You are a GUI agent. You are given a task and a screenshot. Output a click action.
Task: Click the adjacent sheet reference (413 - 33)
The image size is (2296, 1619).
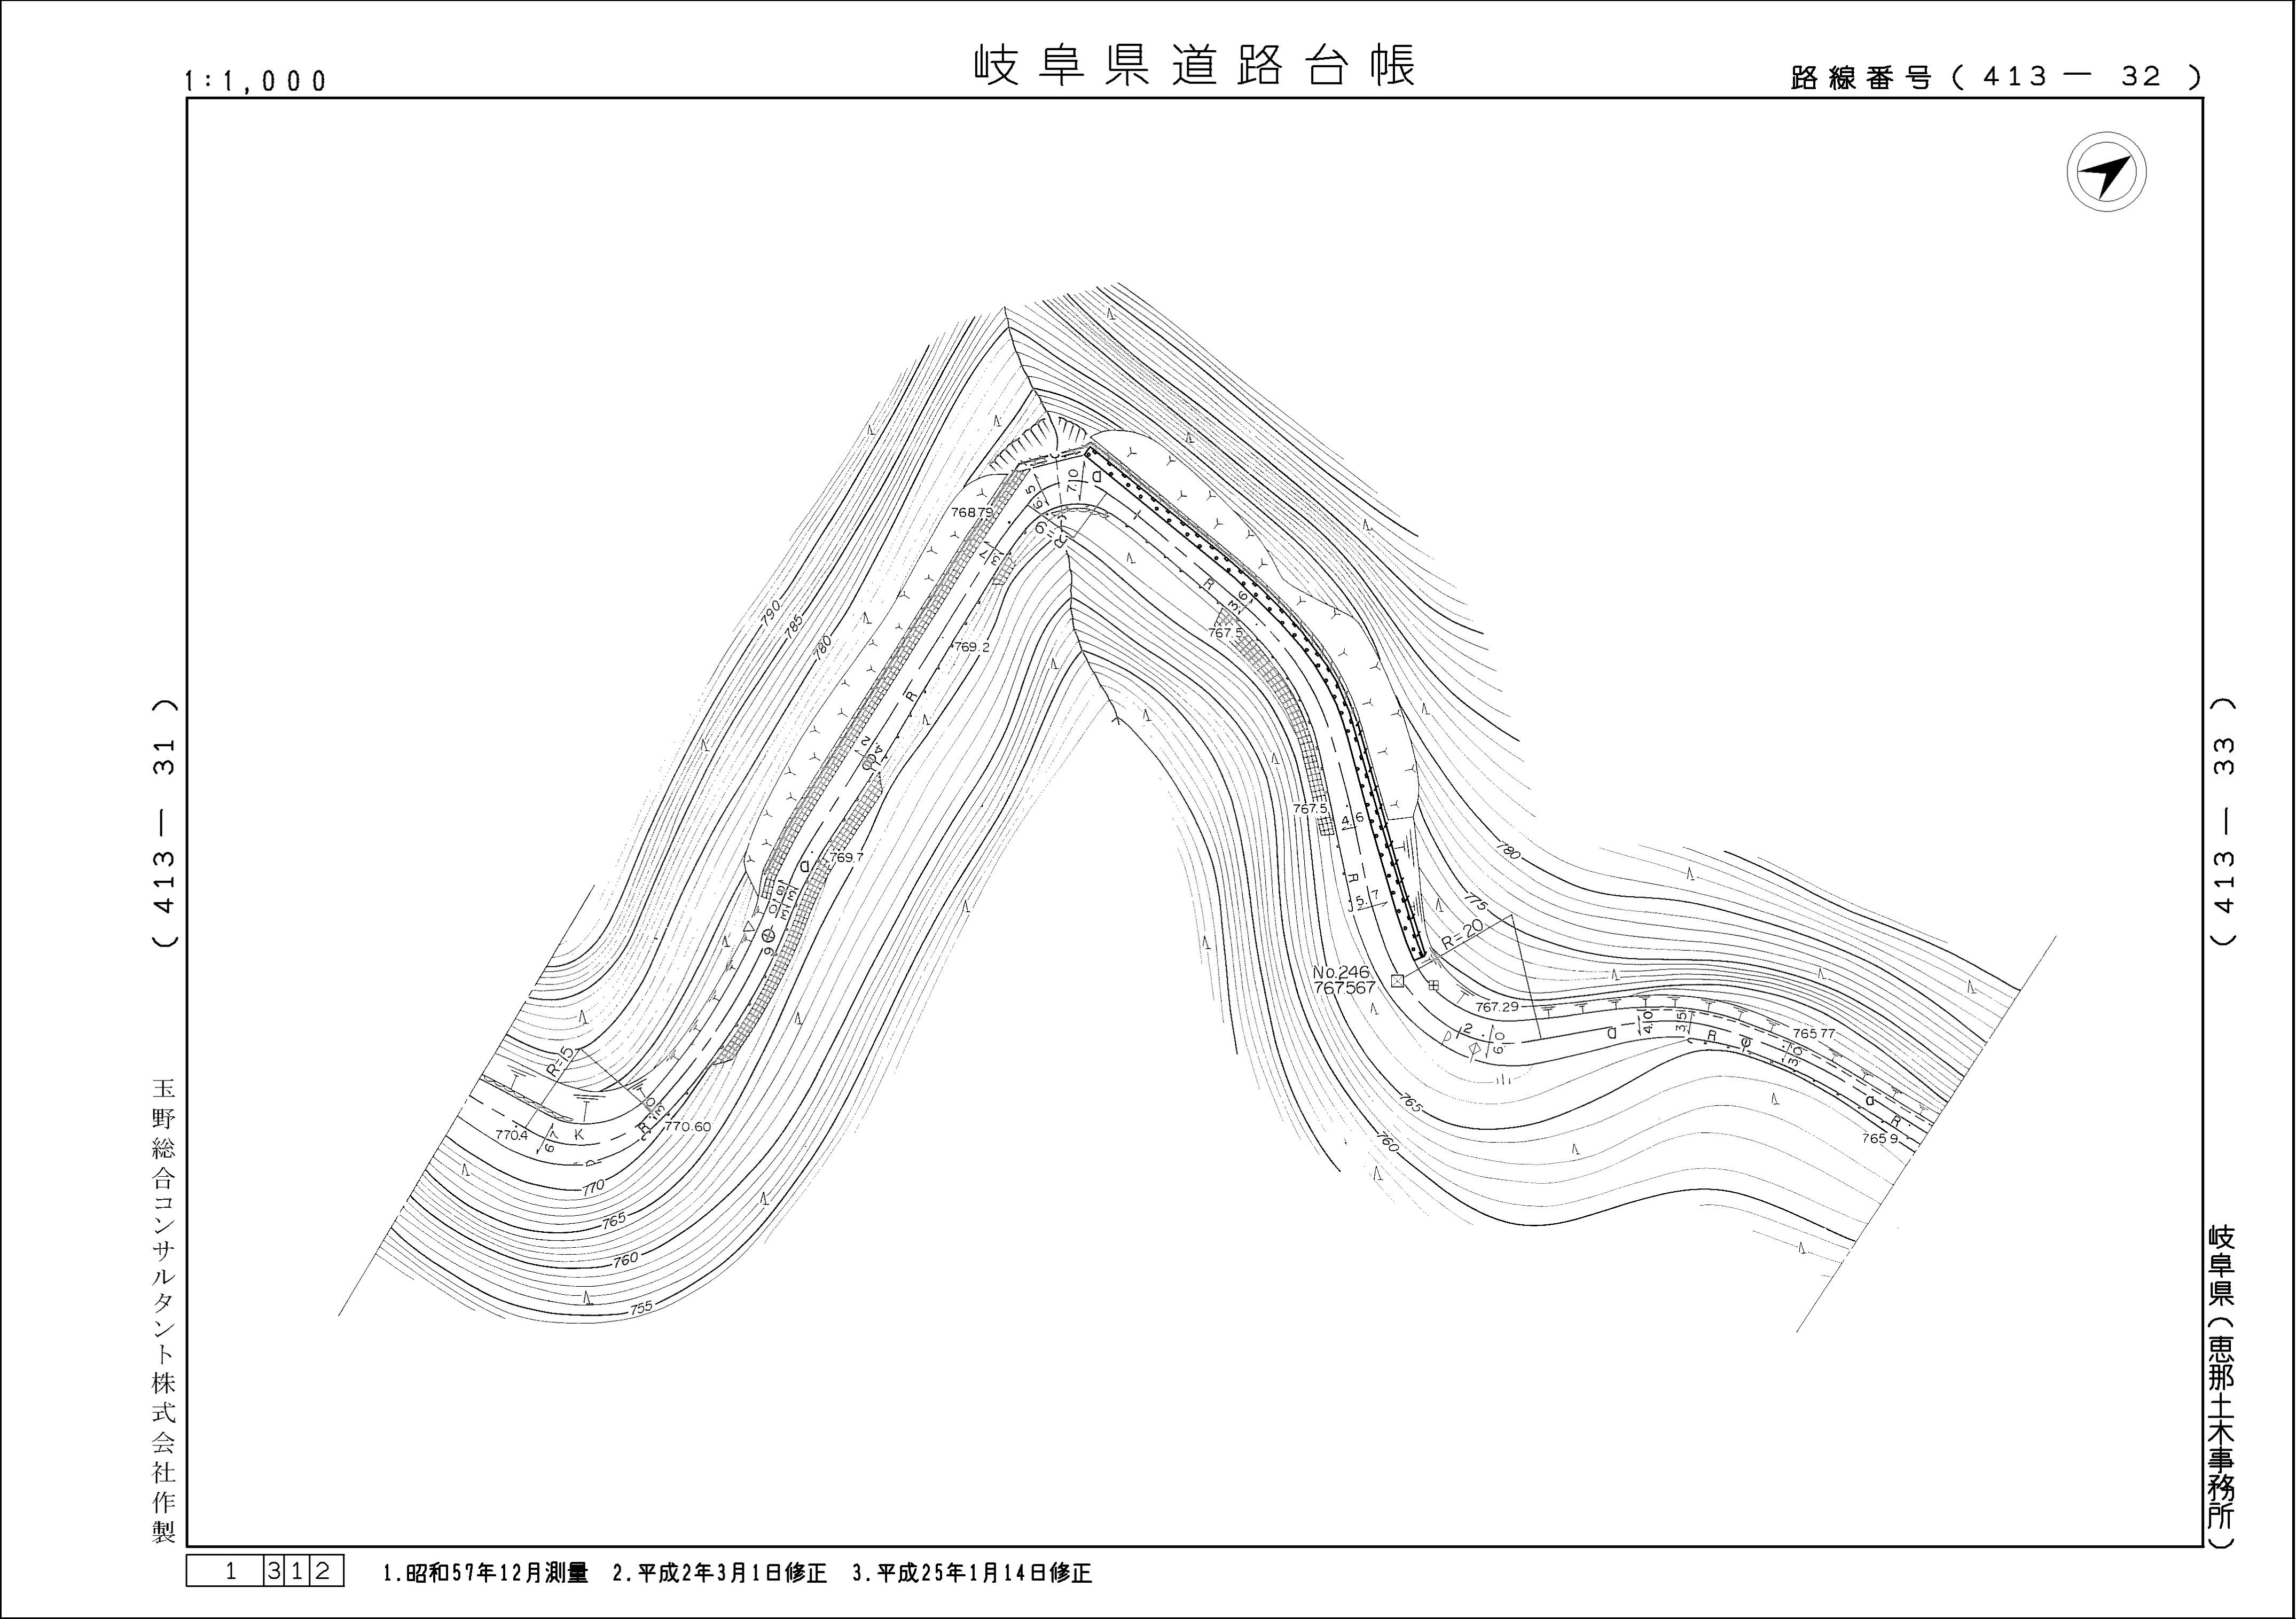pyautogui.click(x=2224, y=822)
